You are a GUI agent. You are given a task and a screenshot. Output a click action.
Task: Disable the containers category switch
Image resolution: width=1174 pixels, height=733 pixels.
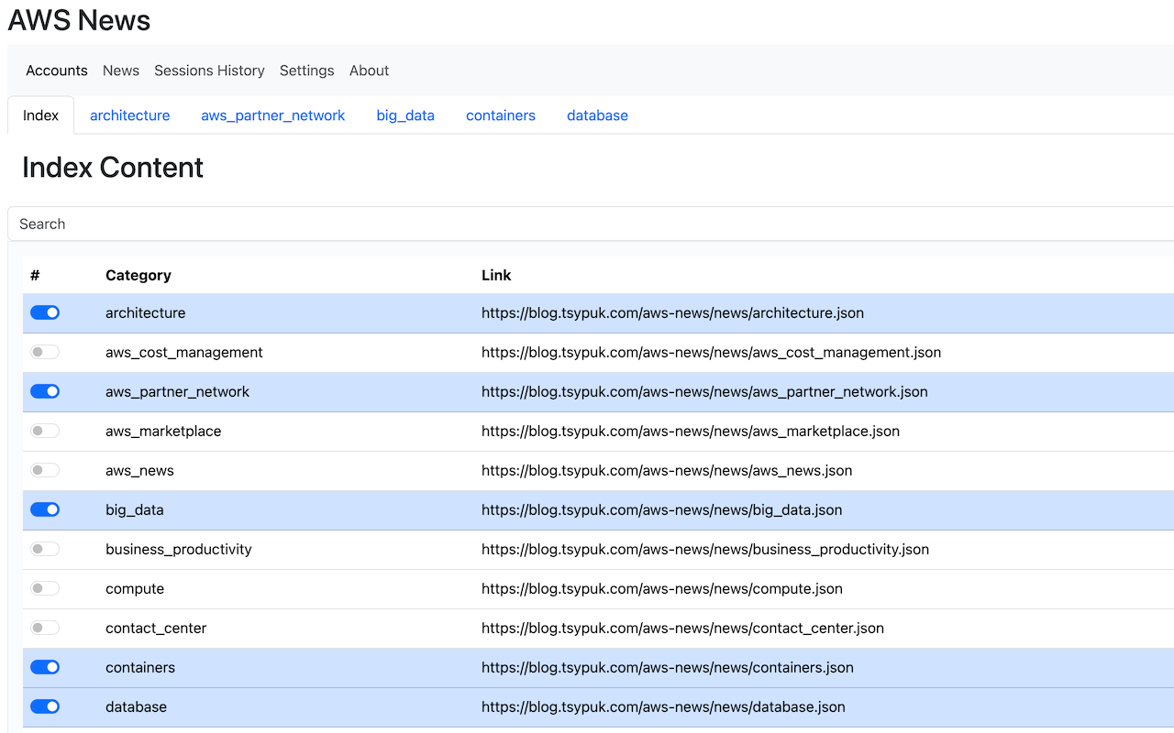point(44,666)
